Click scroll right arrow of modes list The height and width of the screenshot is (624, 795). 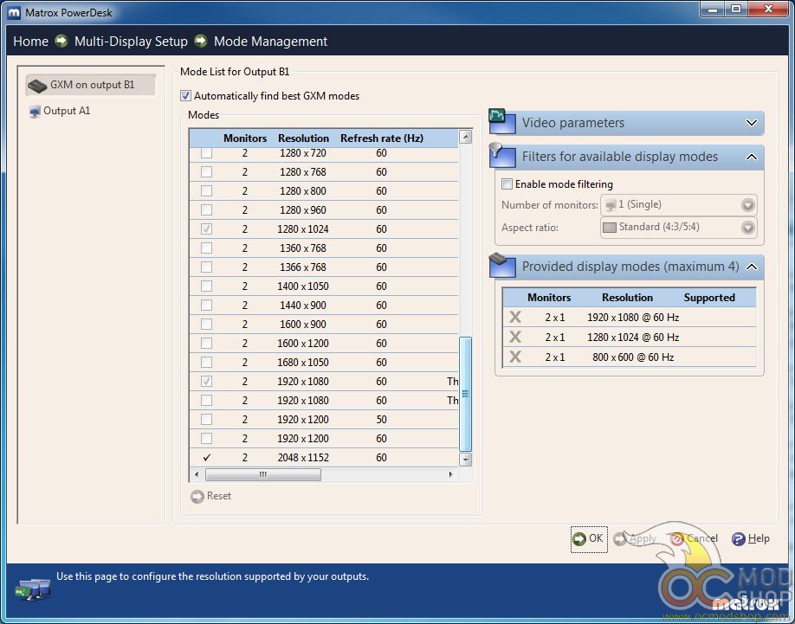point(450,474)
